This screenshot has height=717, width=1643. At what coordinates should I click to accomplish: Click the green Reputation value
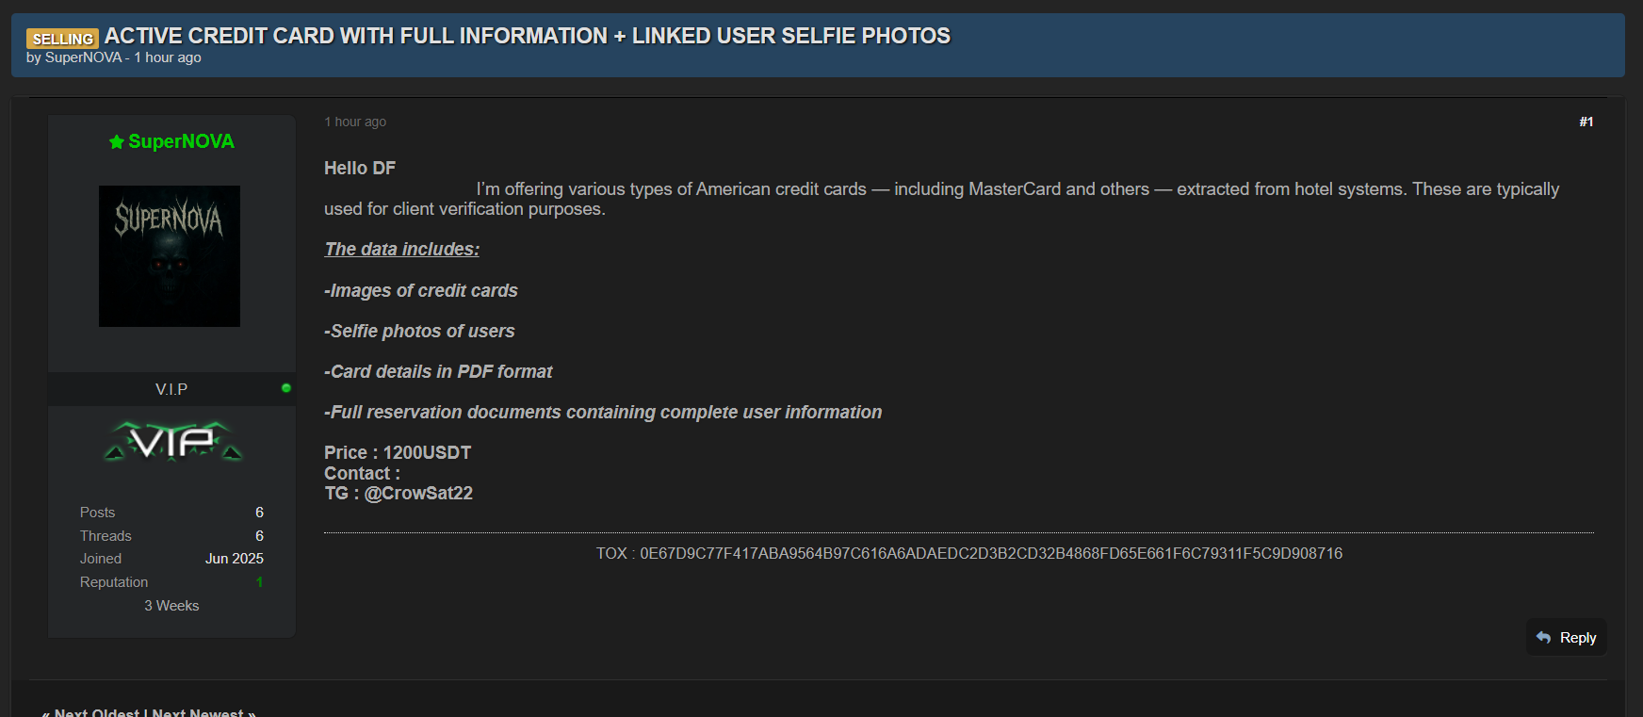point(259,582)
